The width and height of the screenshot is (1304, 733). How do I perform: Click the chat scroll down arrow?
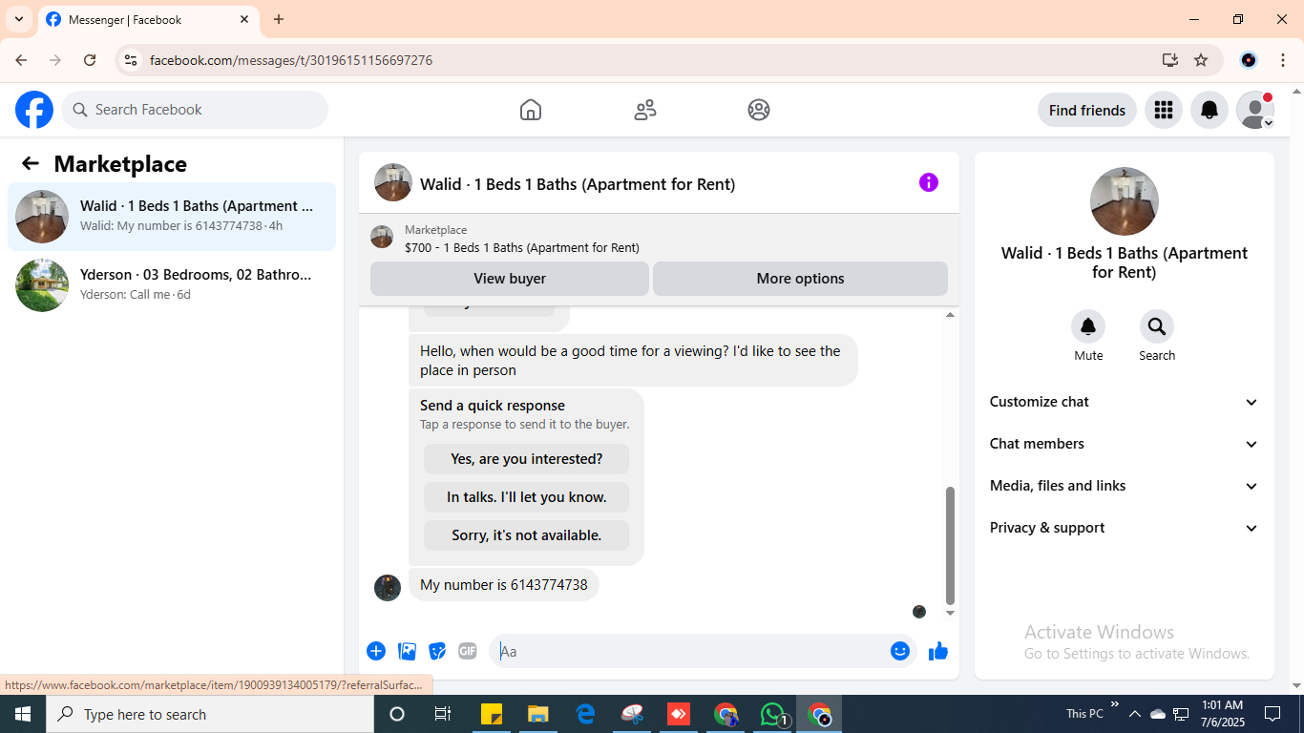pos(950,613)
